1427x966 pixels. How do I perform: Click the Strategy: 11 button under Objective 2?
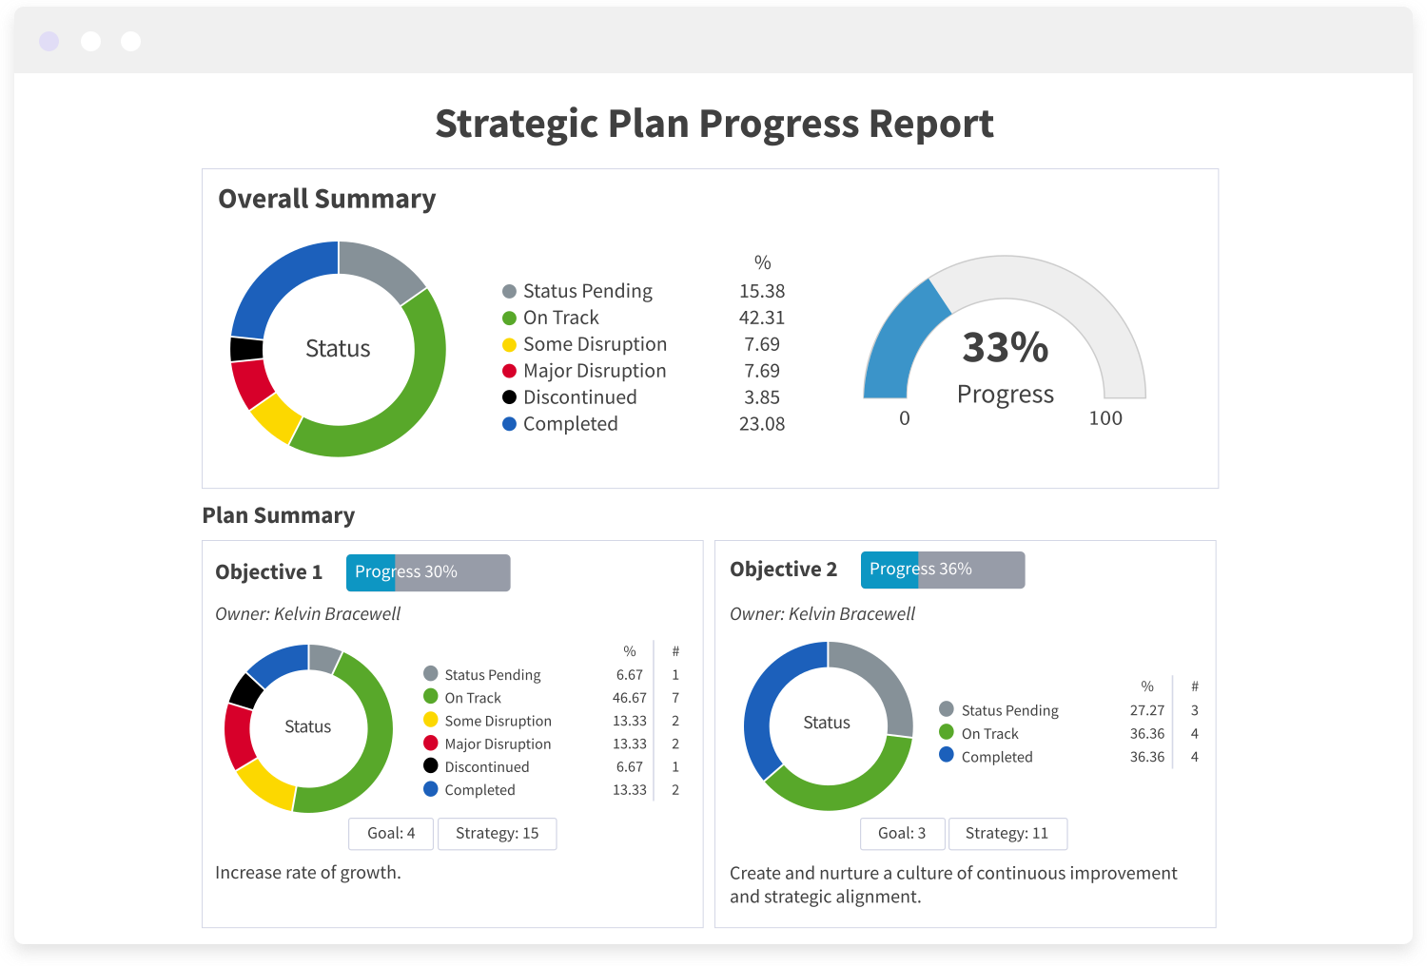(x=1007, y=833)
